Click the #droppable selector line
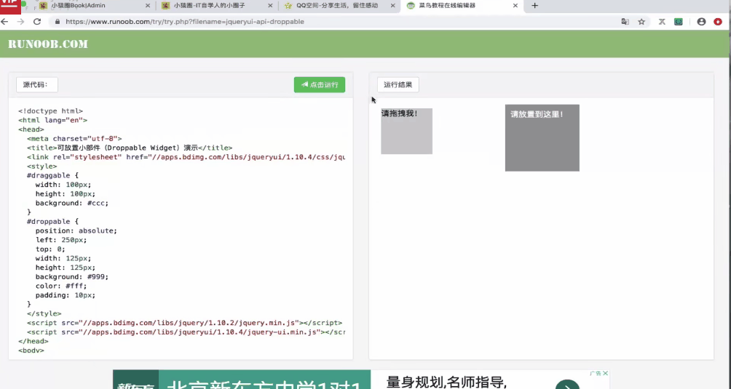Viewport: 731px width, 389px height. 52,222
